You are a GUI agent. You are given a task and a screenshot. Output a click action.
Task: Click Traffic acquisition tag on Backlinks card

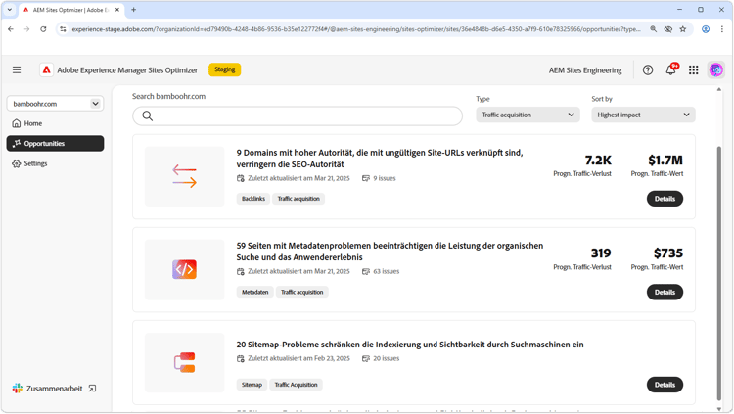coord(298,199)
